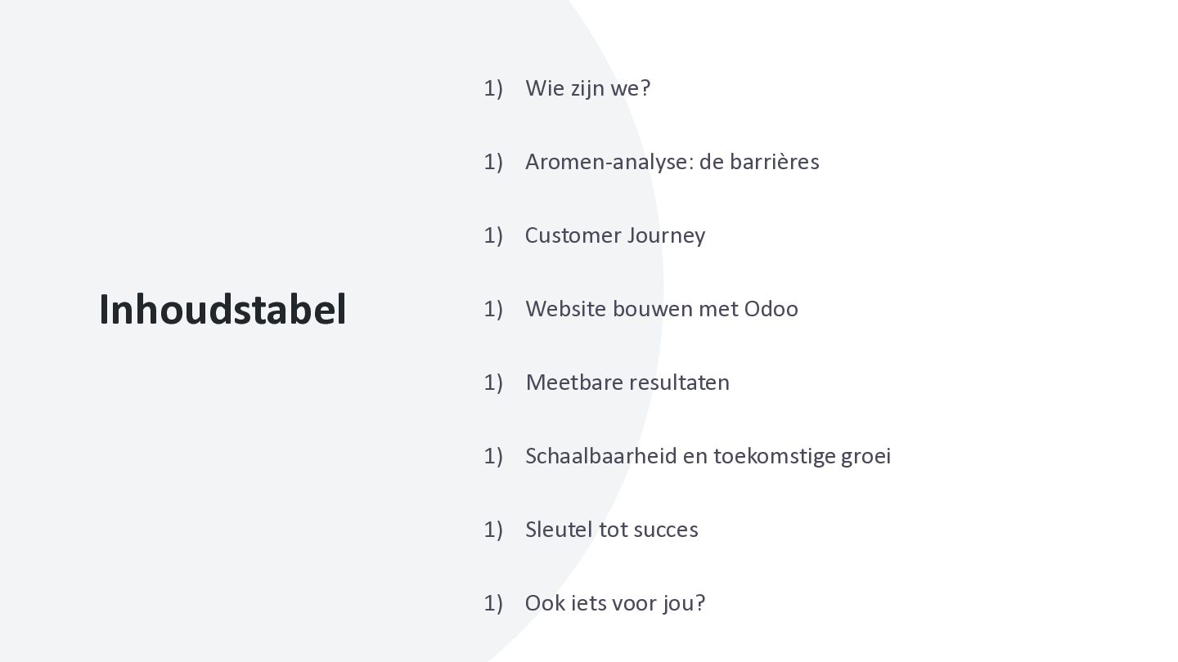Select the 'Customer Journey' list item
The image size is (1178, 662).
[x=614, y=235]
